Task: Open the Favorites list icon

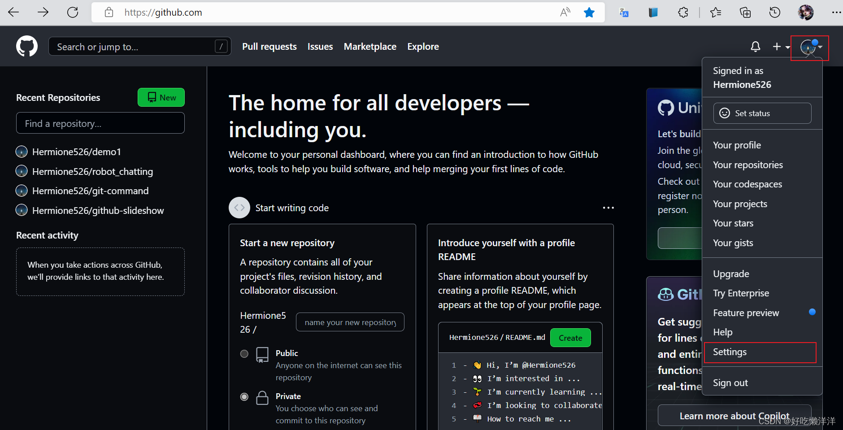Action: [716, 12]
